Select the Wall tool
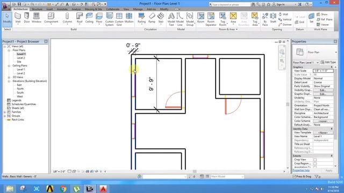The width and height of the screenshot is (344, 193). [x=18, y=18]
